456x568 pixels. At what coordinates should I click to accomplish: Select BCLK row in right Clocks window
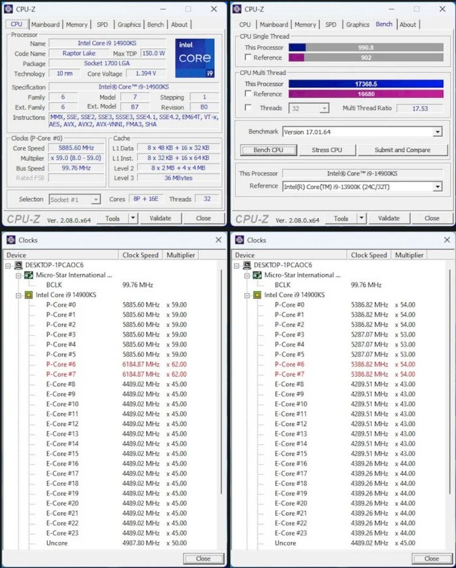[x=328, y=285]
